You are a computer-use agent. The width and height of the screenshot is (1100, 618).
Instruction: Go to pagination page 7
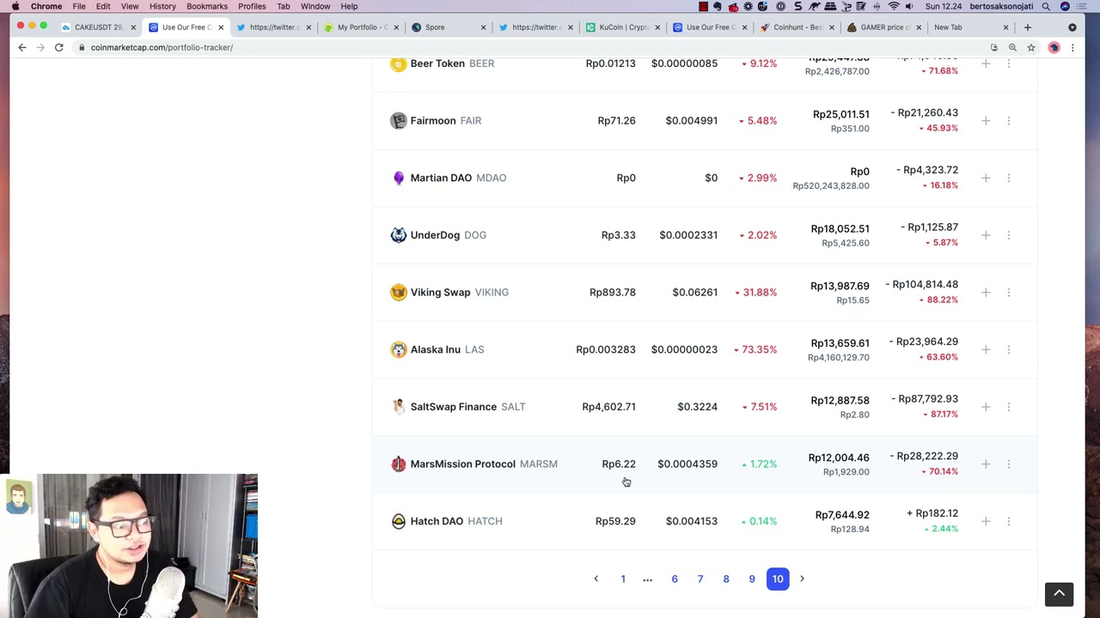(x=700, y=579)
